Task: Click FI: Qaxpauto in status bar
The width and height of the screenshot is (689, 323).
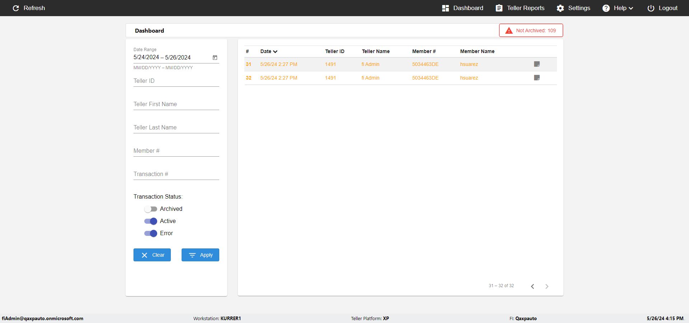Action: (x=523, y=318)
